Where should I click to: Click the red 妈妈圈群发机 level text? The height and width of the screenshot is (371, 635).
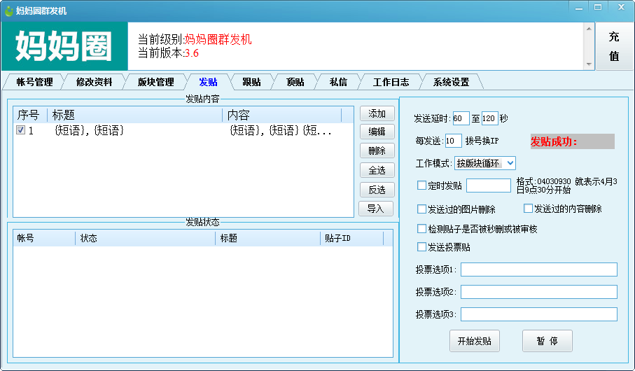pyautogui.click(x=218, y=39)
